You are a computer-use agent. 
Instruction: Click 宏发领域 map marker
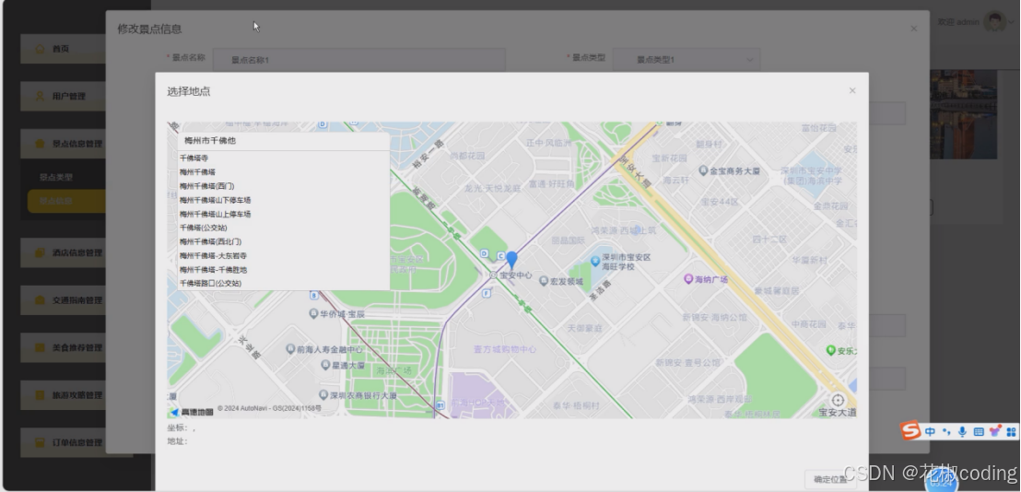544,281
